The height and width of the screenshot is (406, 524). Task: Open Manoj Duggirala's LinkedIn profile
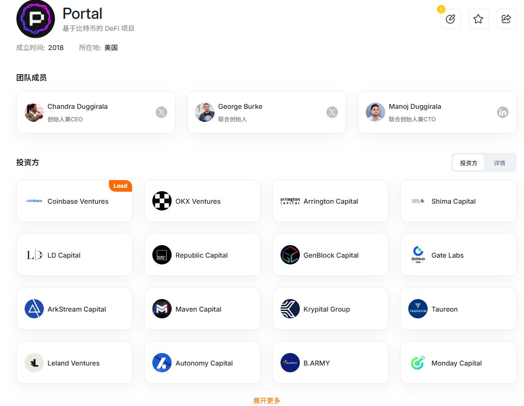coord(503,112)
